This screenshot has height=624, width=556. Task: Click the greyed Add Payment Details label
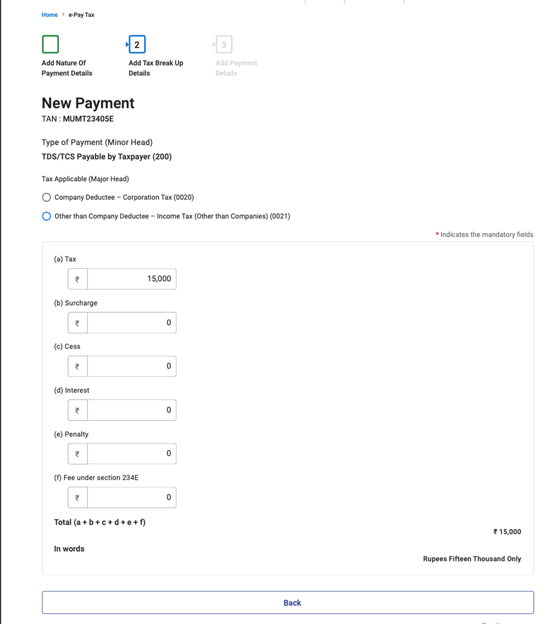(236, 68)
